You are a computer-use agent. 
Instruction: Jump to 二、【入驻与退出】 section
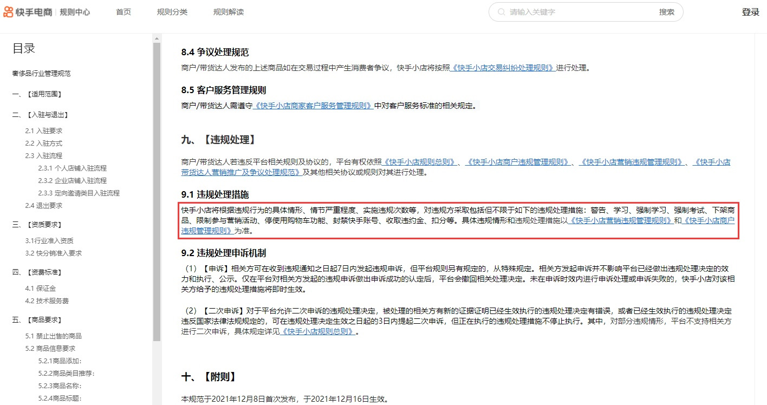pyautogui.click(x=40, y=115)
